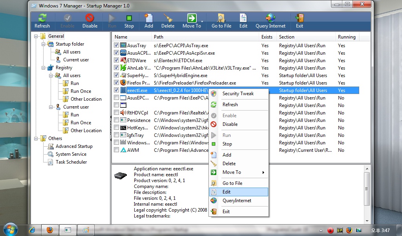Viewport: 402px width, 236px height.
Task: Uncheck the eeectl.exe startup checkbox
Action: 116,90
